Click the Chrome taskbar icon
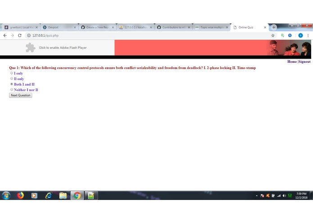The width and height of the screenshot is (313, 223). pyautogui.click(x=77, y=195)
